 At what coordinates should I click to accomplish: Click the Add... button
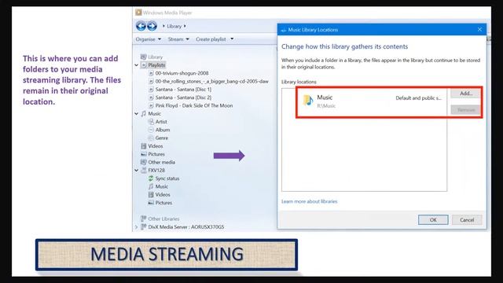pos(465,94)
